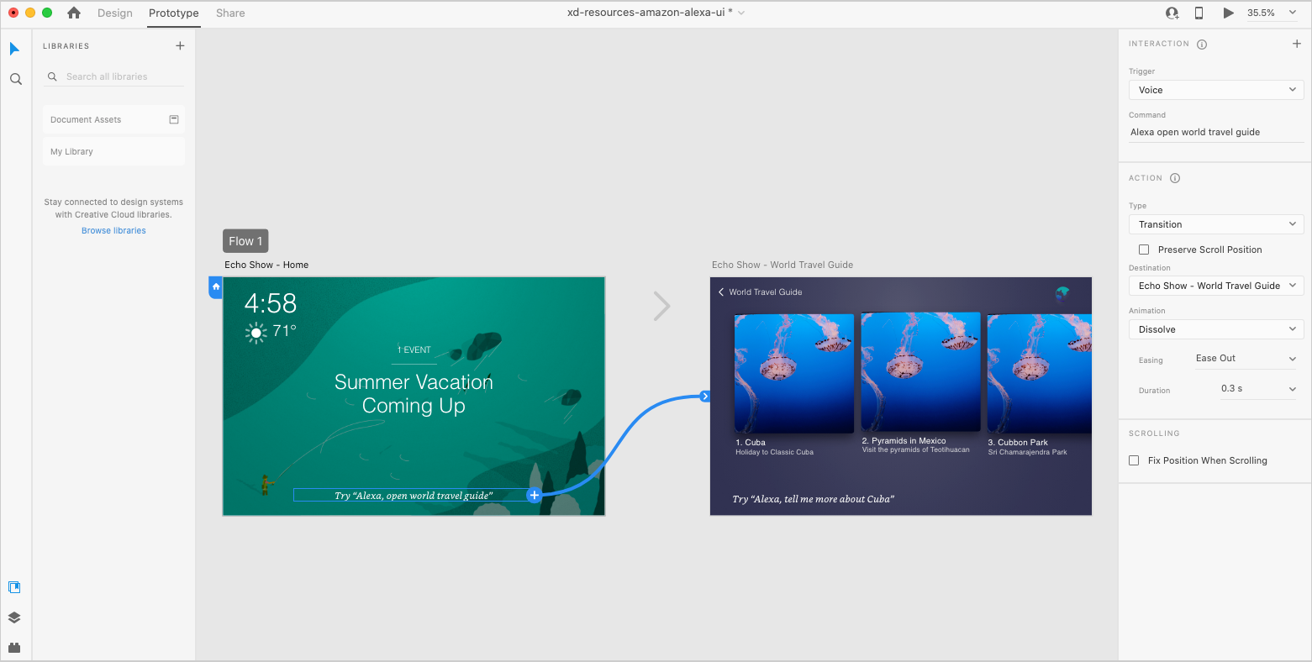The width and height of the screenshot is (1312, 662).
Task: Check Fix Position When Scrolling
Action: click(1134, 460)
